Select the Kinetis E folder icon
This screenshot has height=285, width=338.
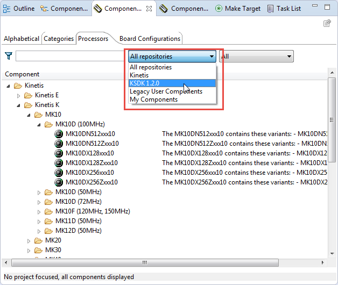pos(28,95)
